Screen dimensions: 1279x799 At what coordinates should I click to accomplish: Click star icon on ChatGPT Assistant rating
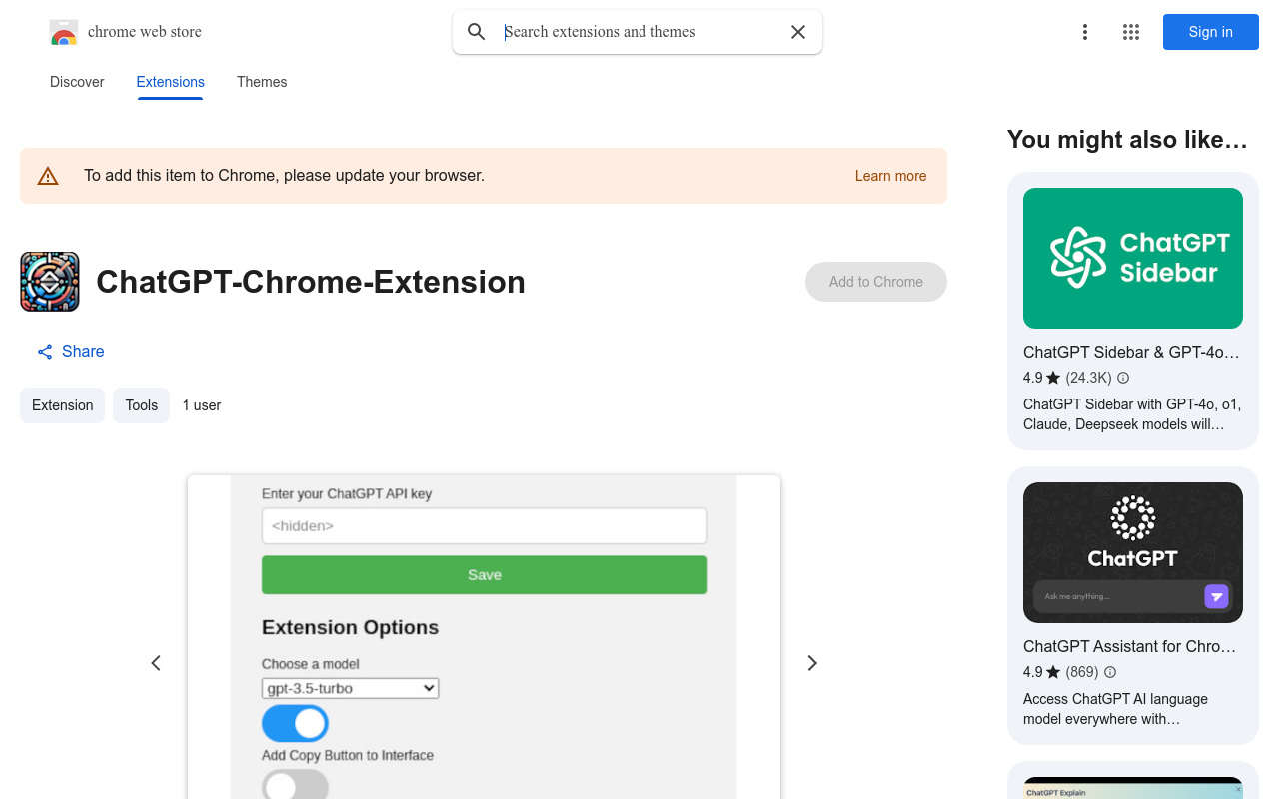[1053, 672]
